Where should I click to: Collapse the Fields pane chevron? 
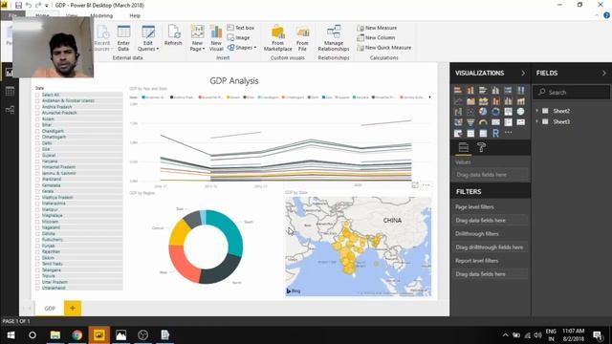603,73
